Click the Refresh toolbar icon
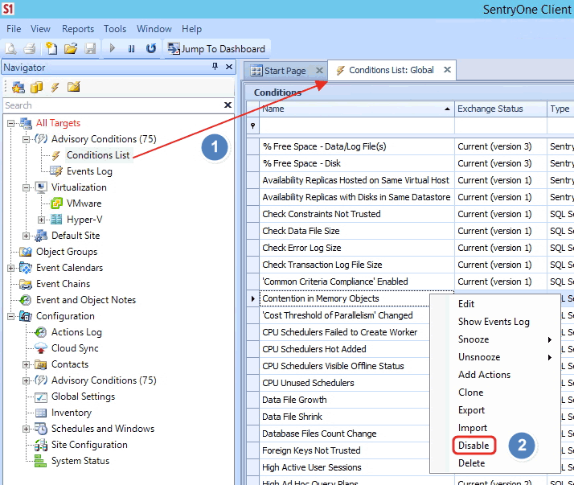Screen dimensions: 574x485 (151, 48)
